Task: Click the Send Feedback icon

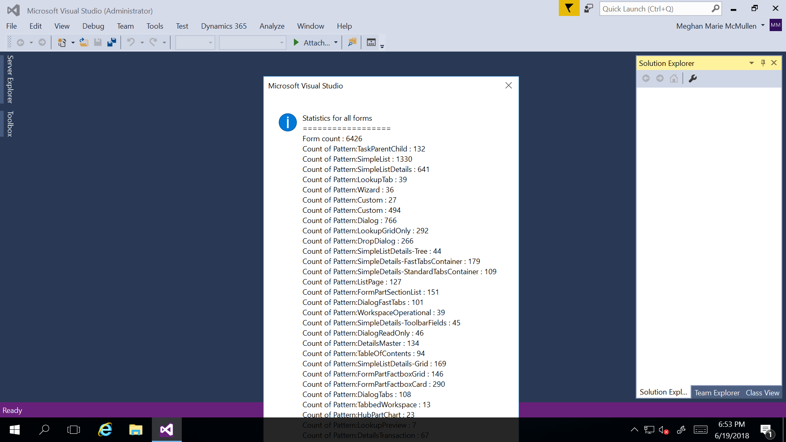Action: click(588, 9)
